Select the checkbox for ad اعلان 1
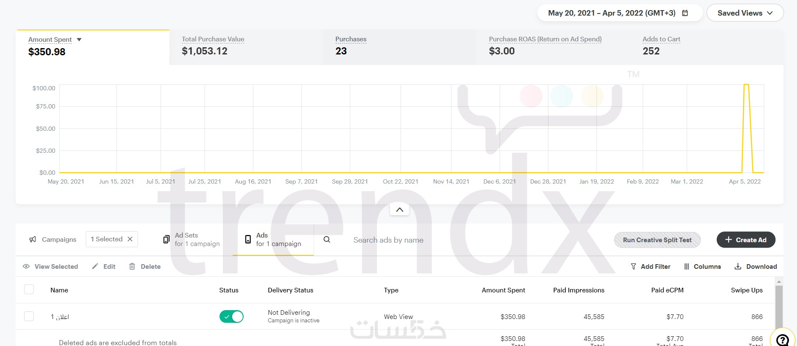The width and height of the screenshot is (797, 346). pos(29,316)
